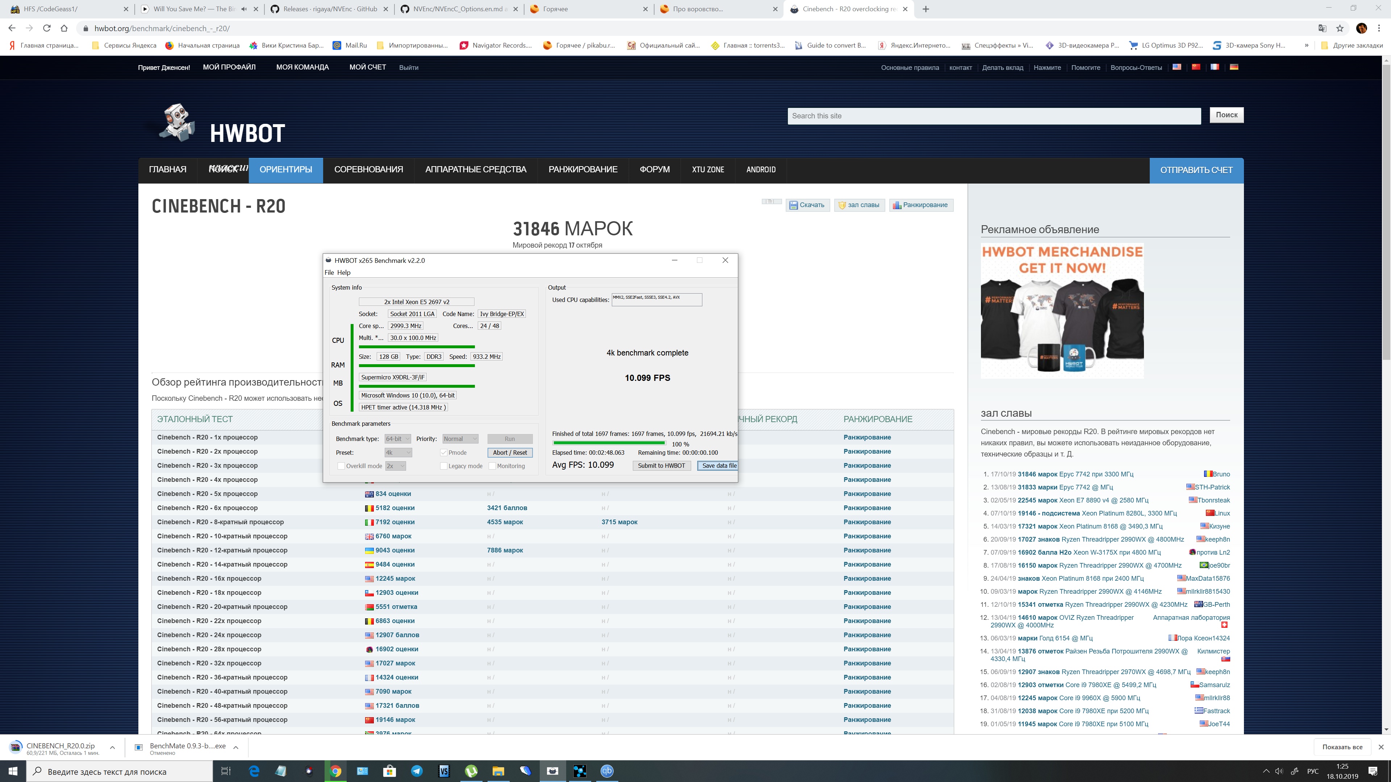The image size is (1391, 782).
Task: Mute the 'Will You Save Me?' tab audio icon
Action: point(243,9)
